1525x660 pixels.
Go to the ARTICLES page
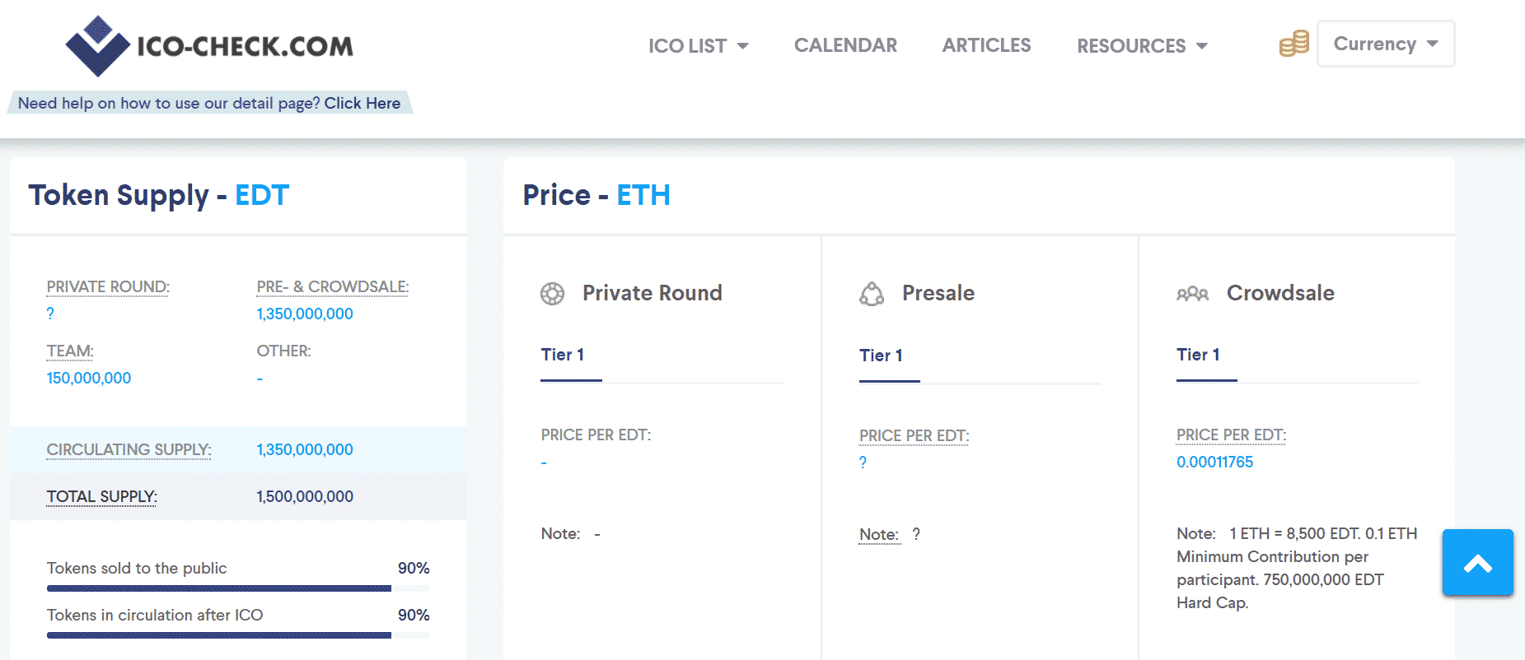(x=986, y=45)
